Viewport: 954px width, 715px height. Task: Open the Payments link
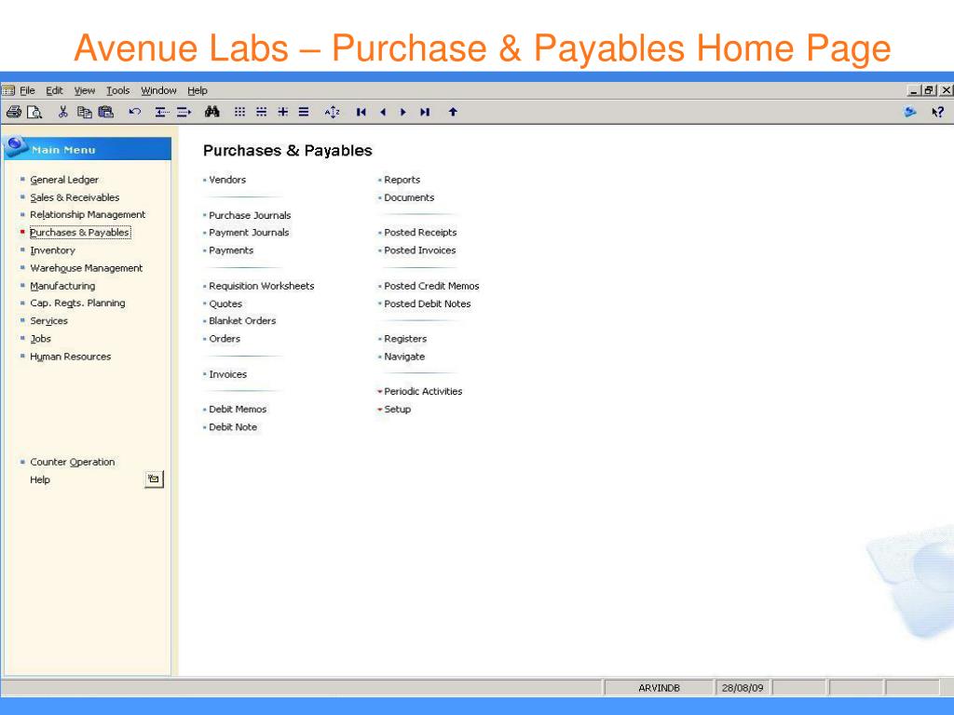[x=231, y=250]
